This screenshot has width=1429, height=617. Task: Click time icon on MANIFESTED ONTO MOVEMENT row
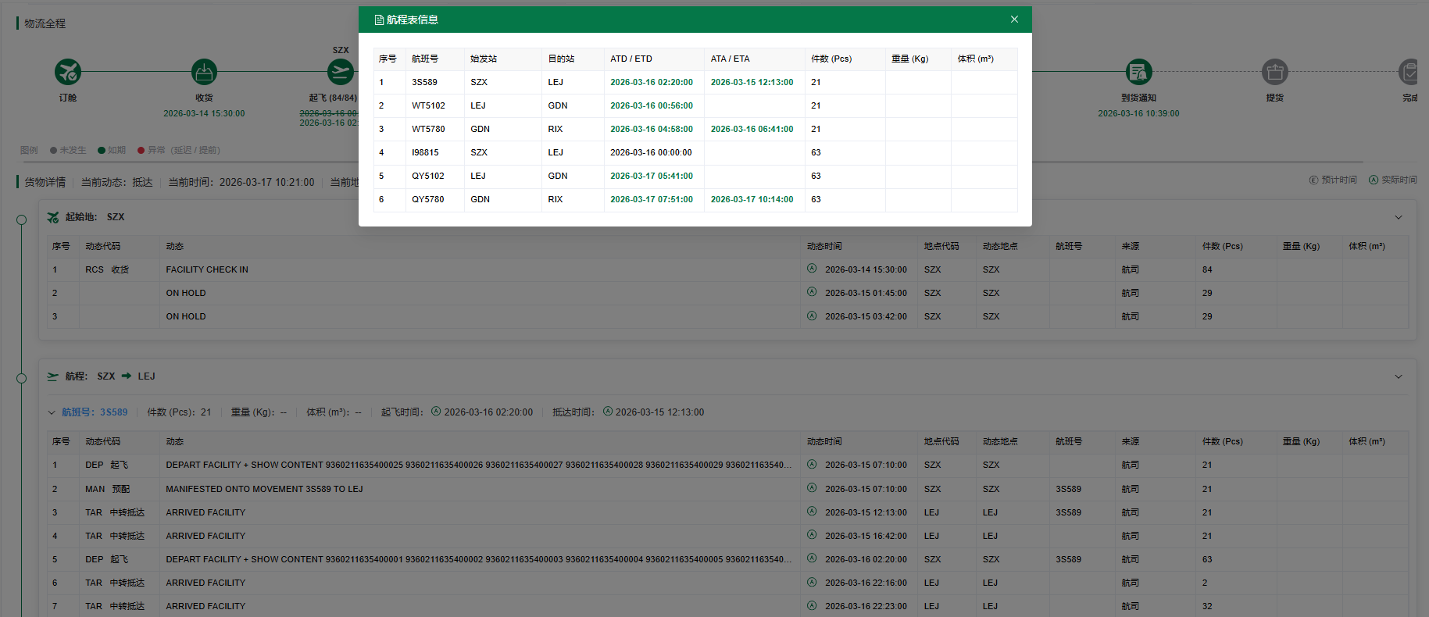tap(812, 488)
